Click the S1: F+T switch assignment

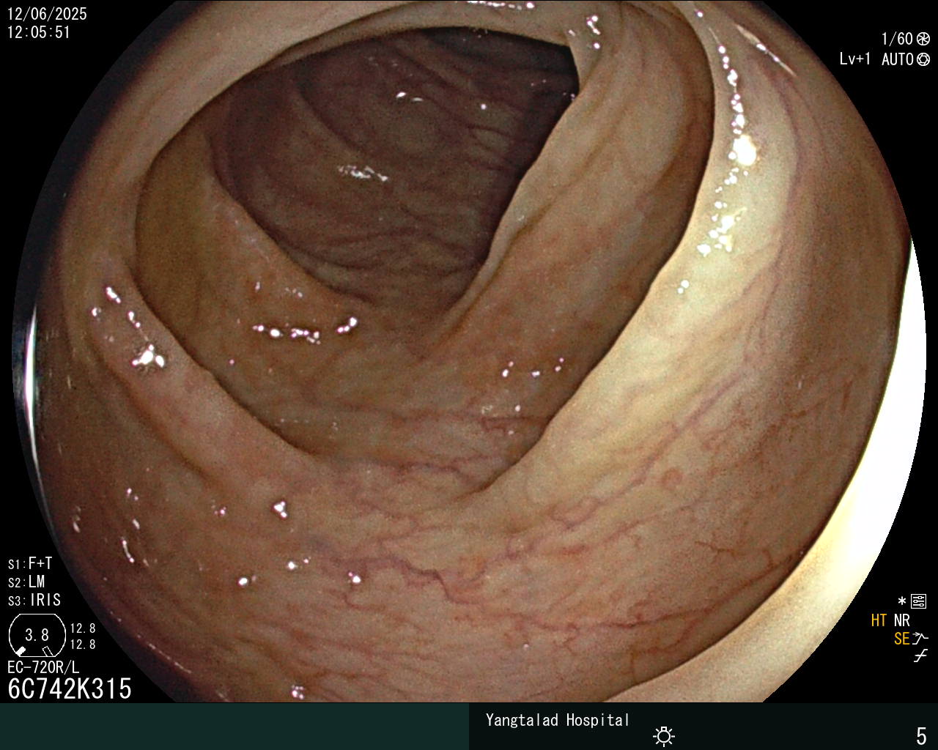(x=30, y=564)
